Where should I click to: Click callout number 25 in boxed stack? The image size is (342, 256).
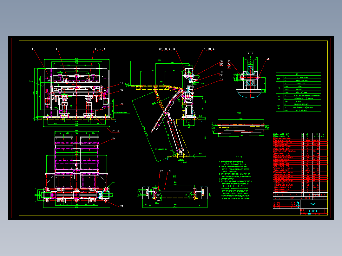pyautogui.click(x=229, y=67)
